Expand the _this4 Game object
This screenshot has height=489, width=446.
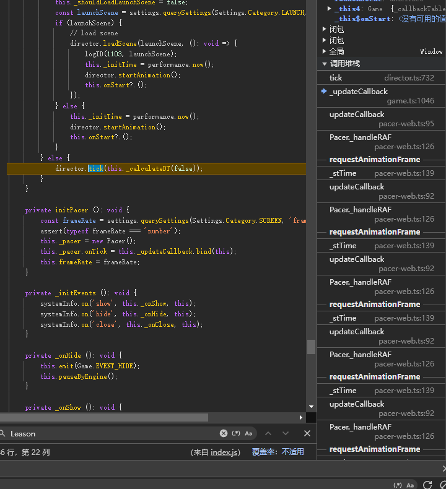330,9
